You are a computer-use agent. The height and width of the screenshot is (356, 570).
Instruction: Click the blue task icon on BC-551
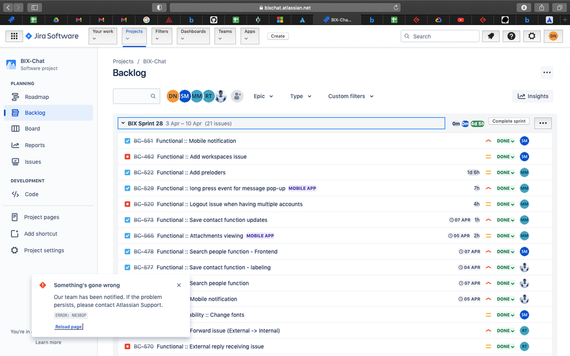click(x=127, y=141)
